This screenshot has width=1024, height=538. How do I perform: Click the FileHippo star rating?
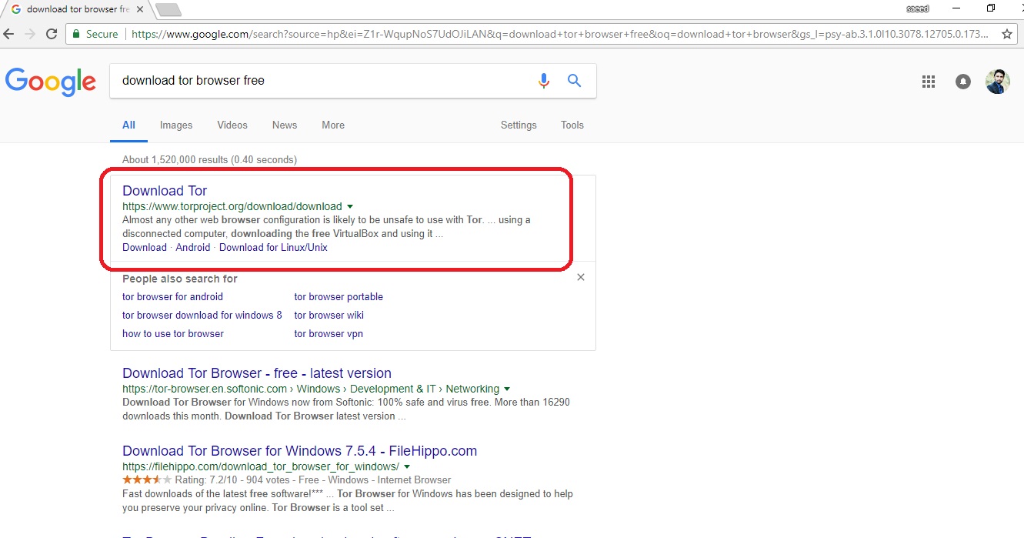(147, 480)
